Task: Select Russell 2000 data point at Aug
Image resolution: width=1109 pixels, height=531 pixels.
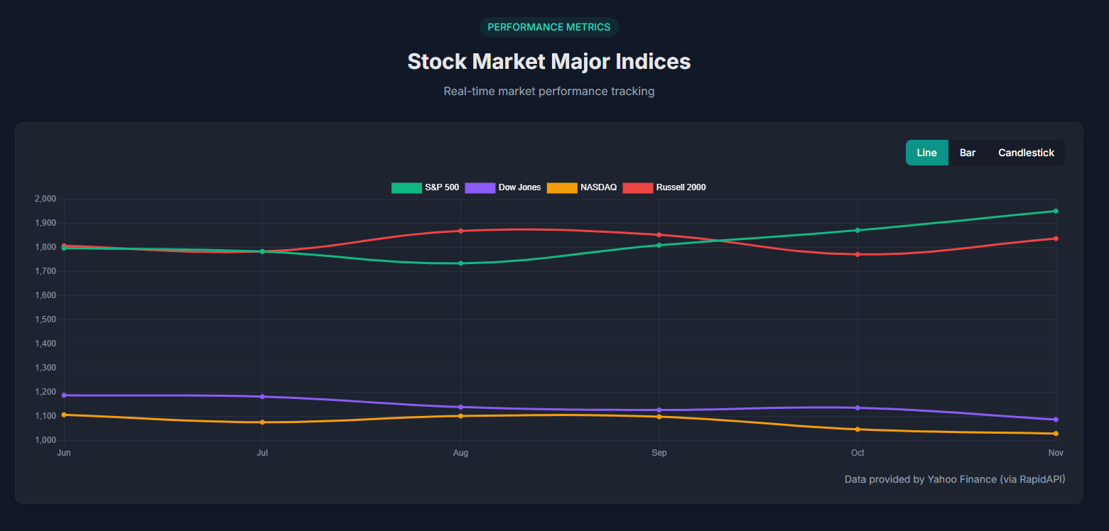Action: 460,231
